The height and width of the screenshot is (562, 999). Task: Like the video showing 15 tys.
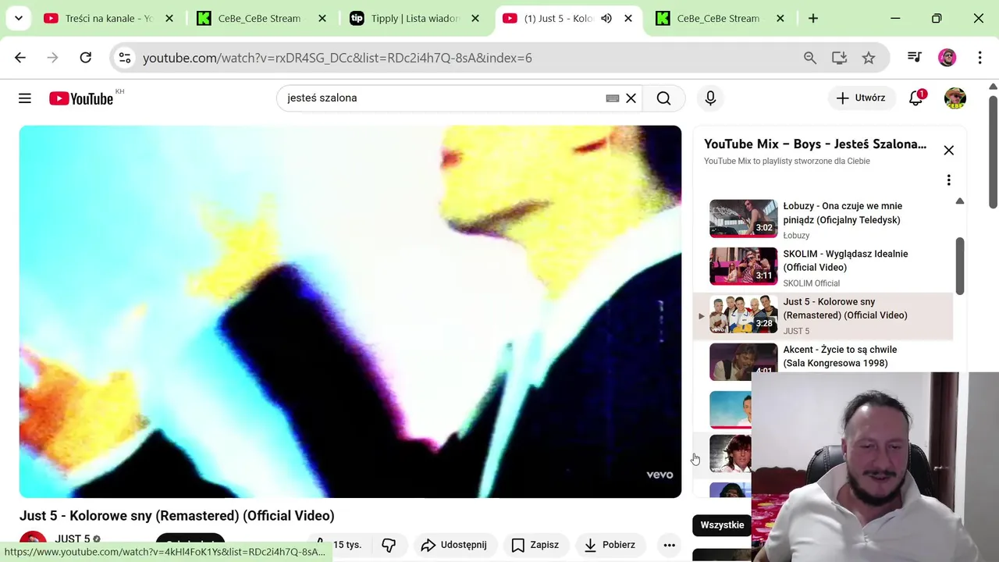click(x=340, y=545)
